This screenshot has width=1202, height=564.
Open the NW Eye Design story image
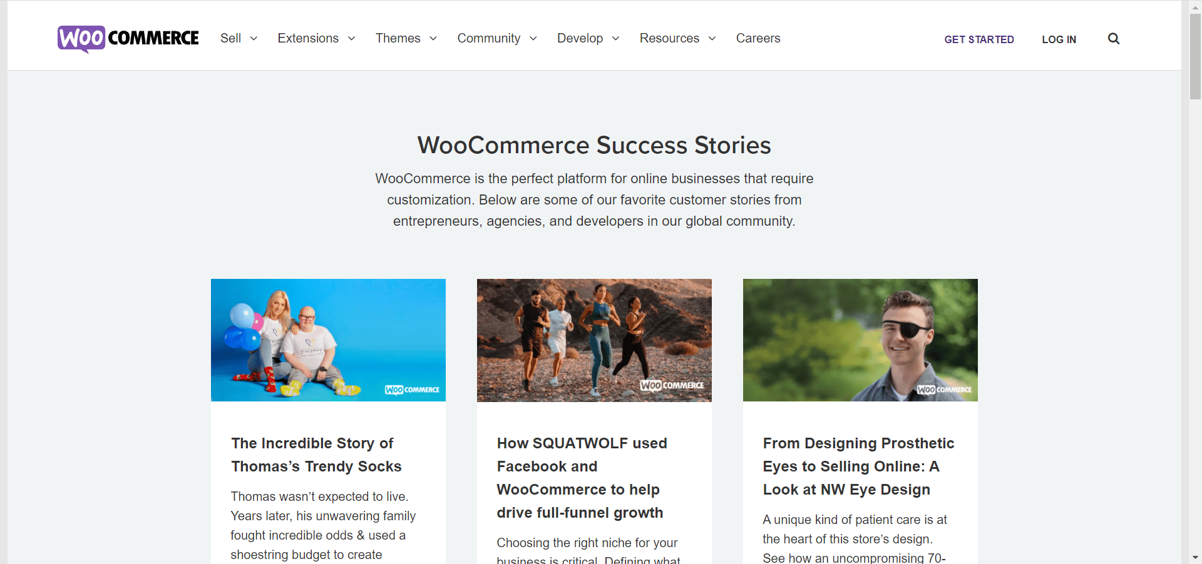860,340
